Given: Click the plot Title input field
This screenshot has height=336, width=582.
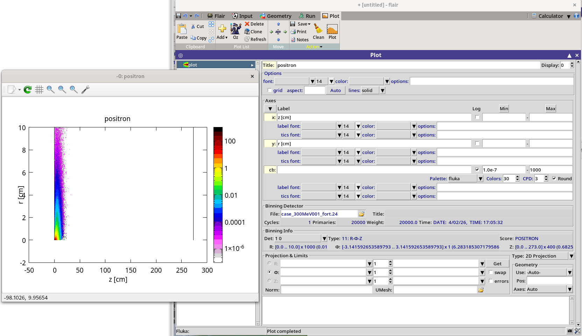Looking at the screenshot, I should [408, 65].
